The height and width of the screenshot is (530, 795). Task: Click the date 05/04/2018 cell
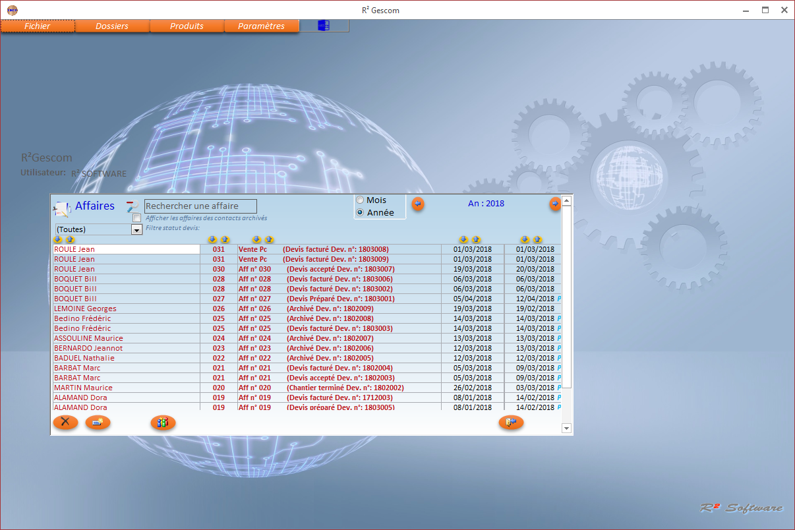[x=473, y=299]
